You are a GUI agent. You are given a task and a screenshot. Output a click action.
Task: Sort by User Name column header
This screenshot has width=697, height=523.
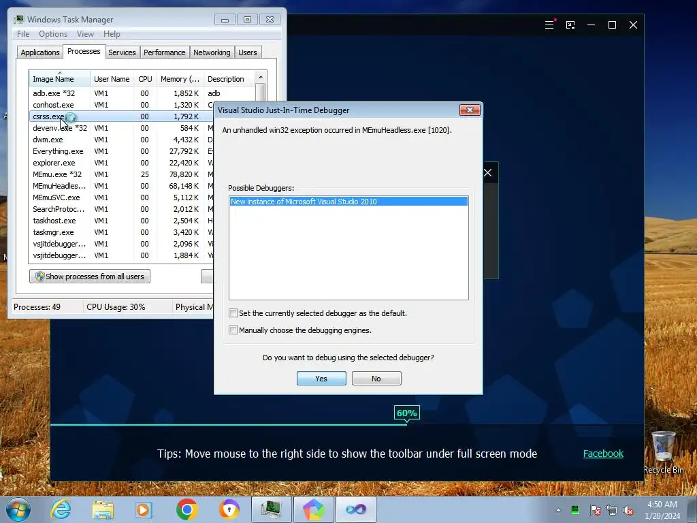pos(112,79)
